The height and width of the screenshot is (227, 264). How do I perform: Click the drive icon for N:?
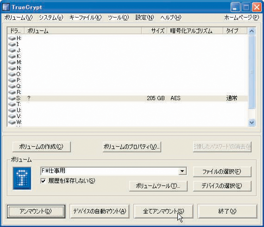tap(12, 68)
